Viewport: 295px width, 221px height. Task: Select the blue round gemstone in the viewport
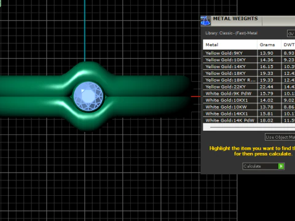tap(88, 96)
